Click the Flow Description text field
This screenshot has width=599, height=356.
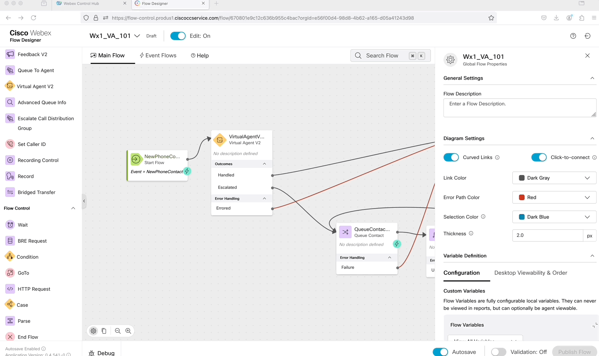click(519, 108)
